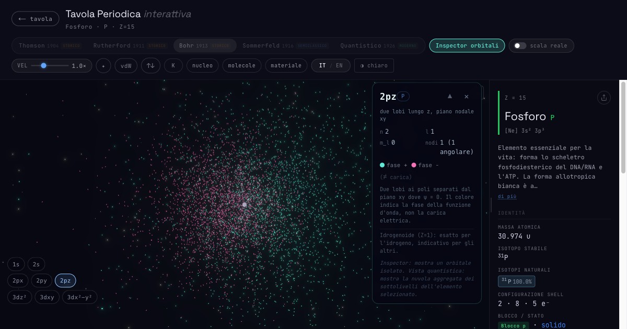Toggle the Inspector orbitali button

click(x=467, y=46)
